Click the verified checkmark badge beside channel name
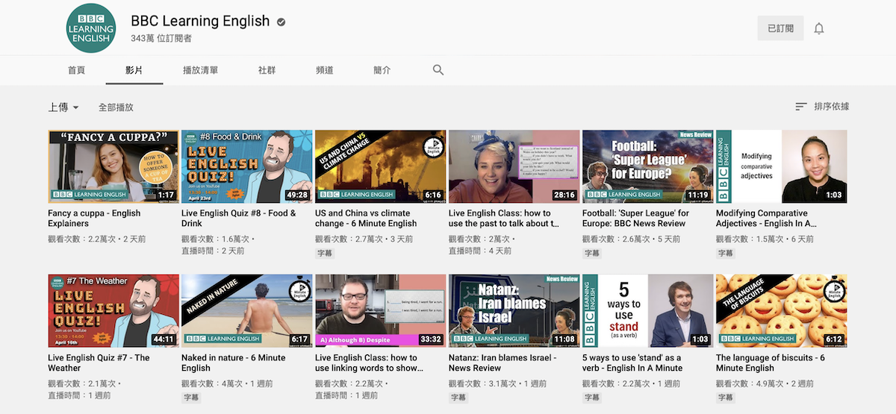The width and height of the screenshot is (896, 414). point(281,22)
